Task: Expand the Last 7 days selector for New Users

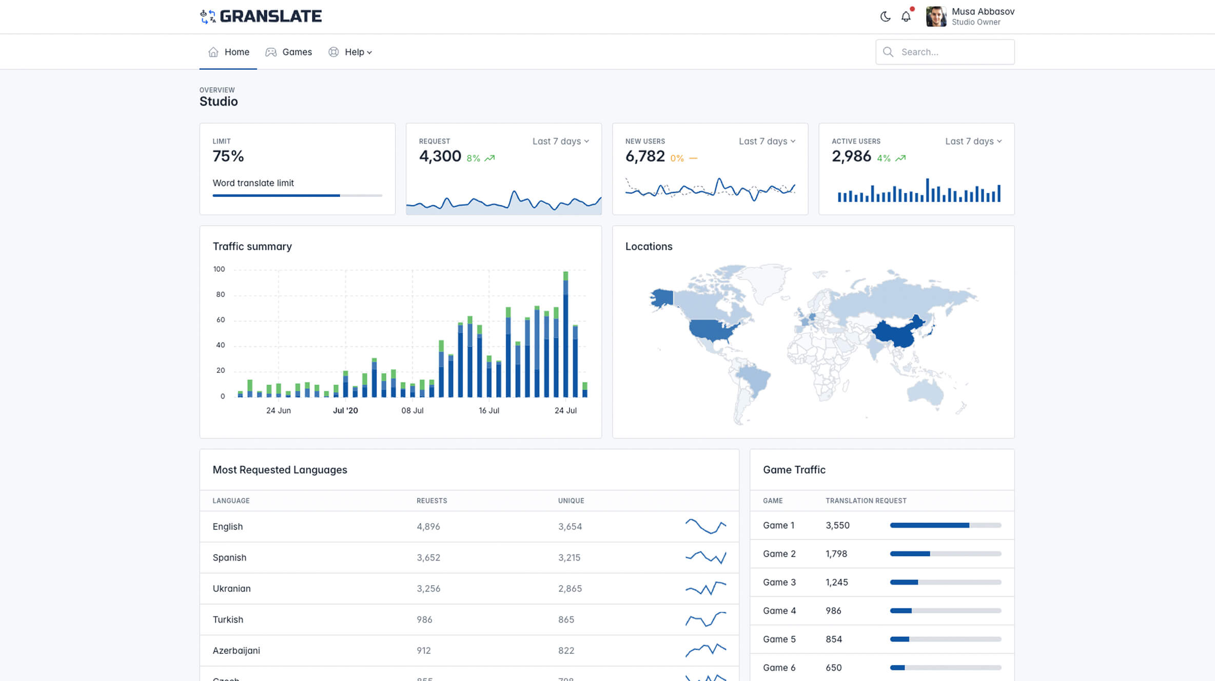Action: (x=766, y=141)
